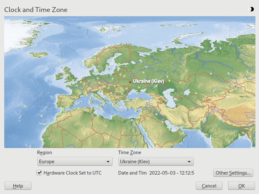Pick the Faroe Islands dot on map
Image resolution: width=259 pixels, height=194 pixels.
pyautogui.click(x=61, y=60)
